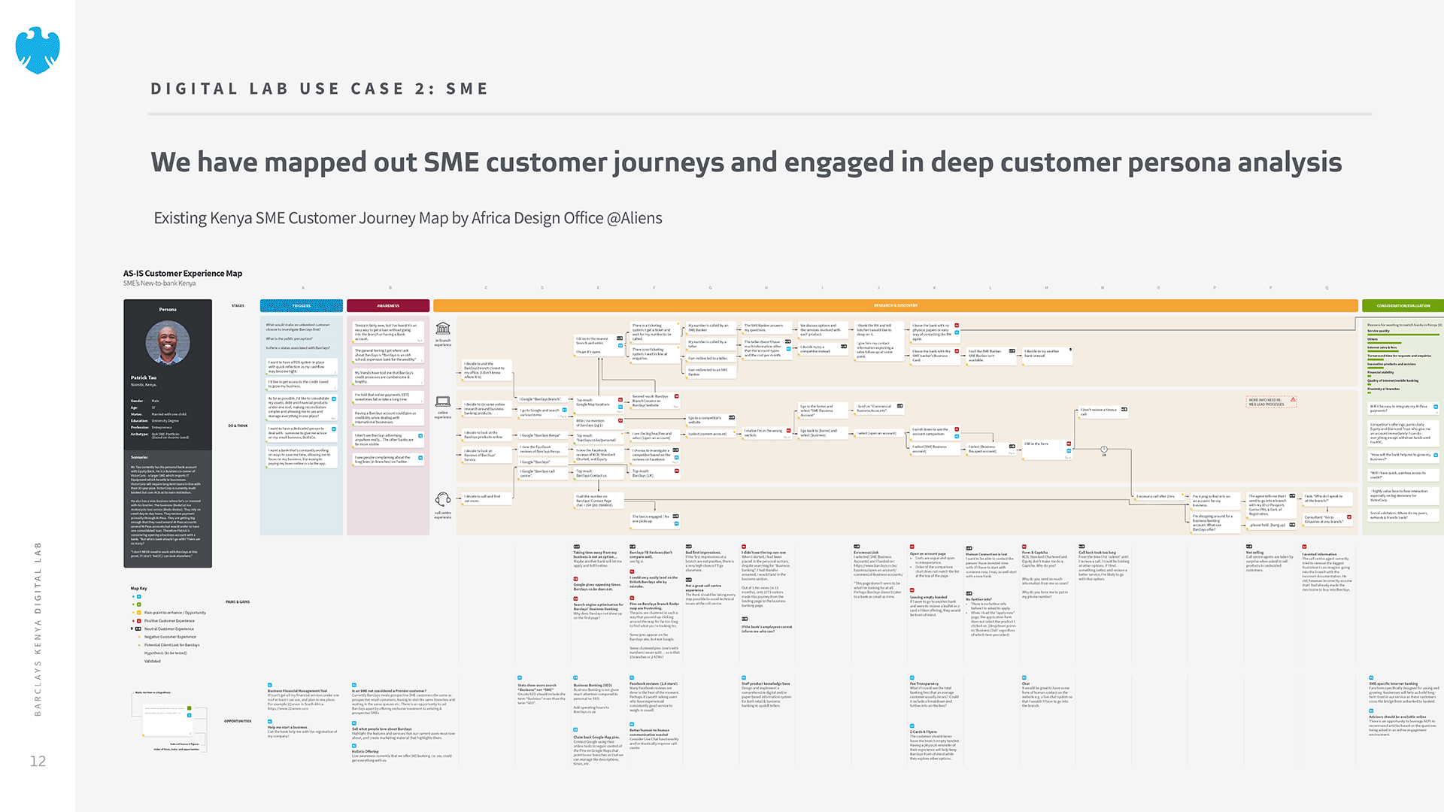
Task: Click the PAINS & GAINS row label
Action: click(238, 601)
